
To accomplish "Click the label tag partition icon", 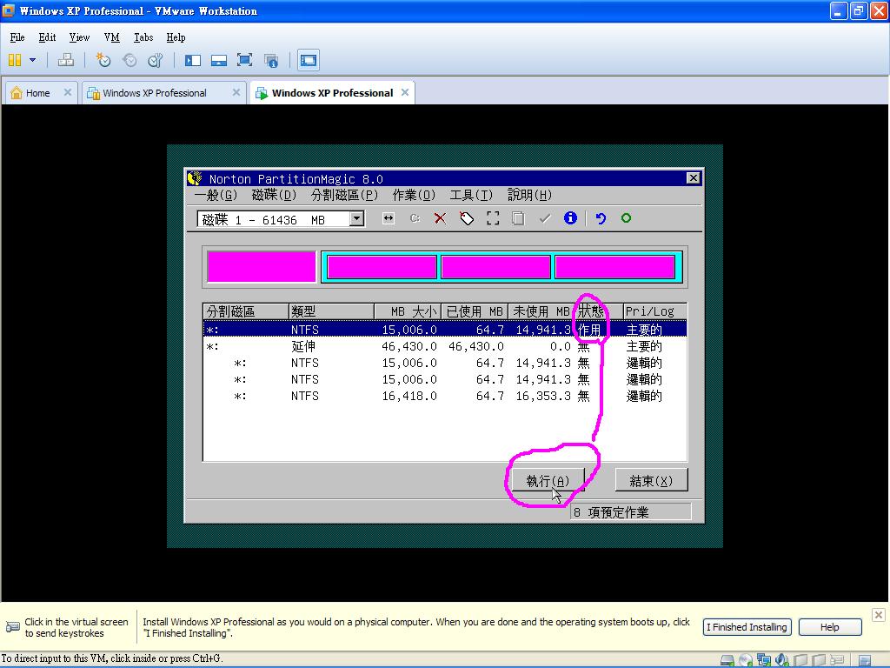I will pyautogui.click(x=467, y=218).
